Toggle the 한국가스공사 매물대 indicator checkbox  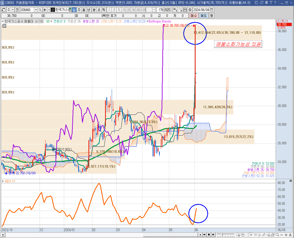pos(3,21)
